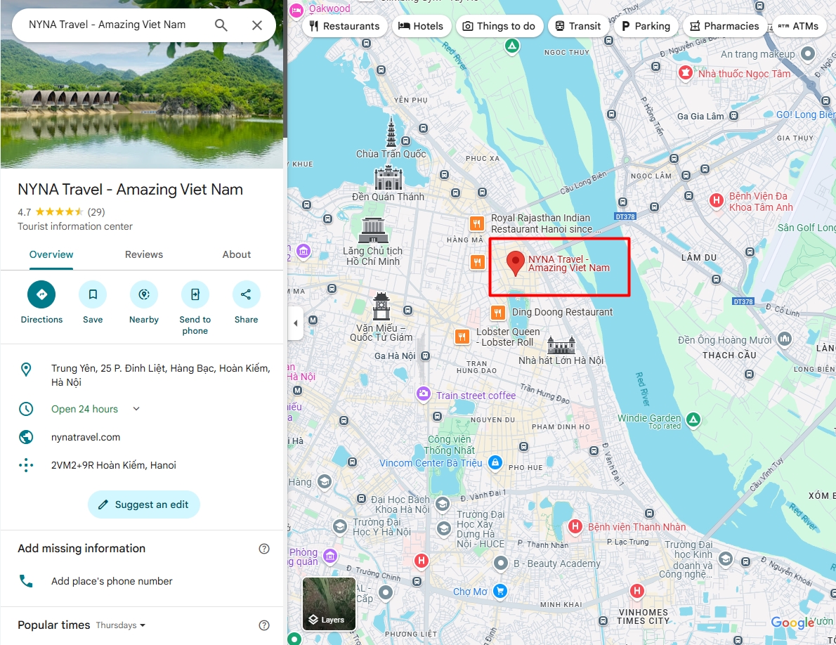The image size is (836, 645).
Task: Open the Layers map type thumbnail
Action: [329, 604]
